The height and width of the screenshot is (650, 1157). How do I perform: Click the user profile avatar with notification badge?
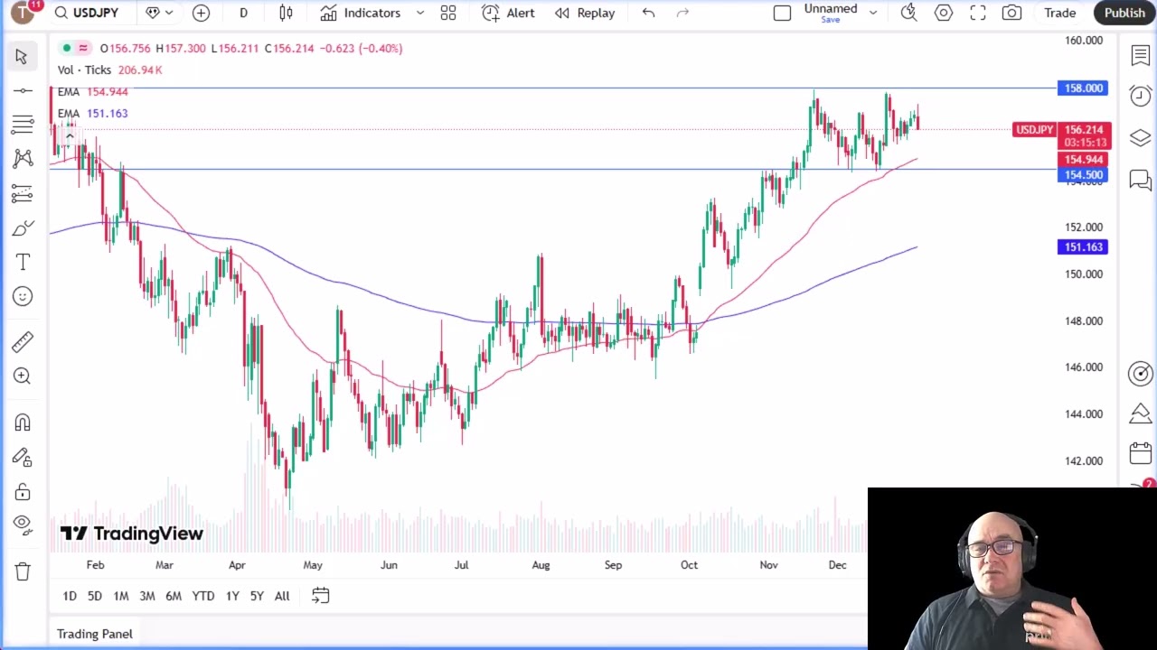24,12
